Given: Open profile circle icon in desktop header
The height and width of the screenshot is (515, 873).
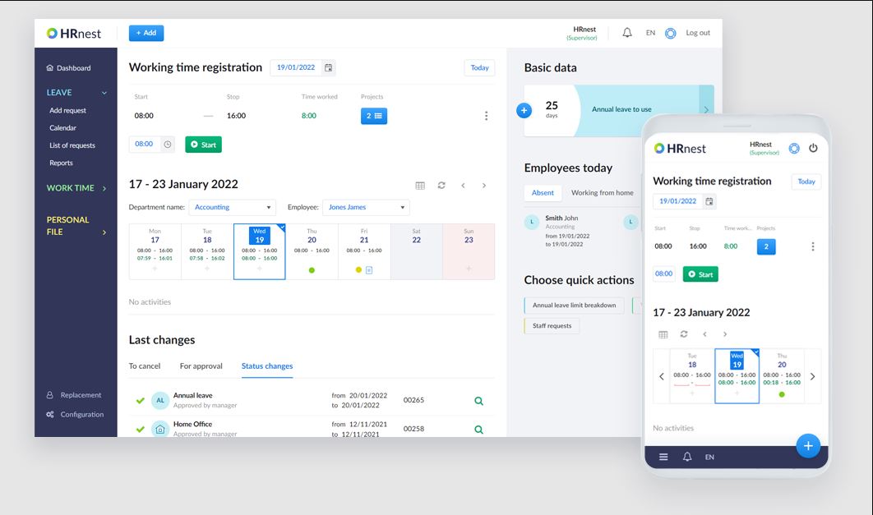Looking at the screenshot, I should (x=670, y=34).
